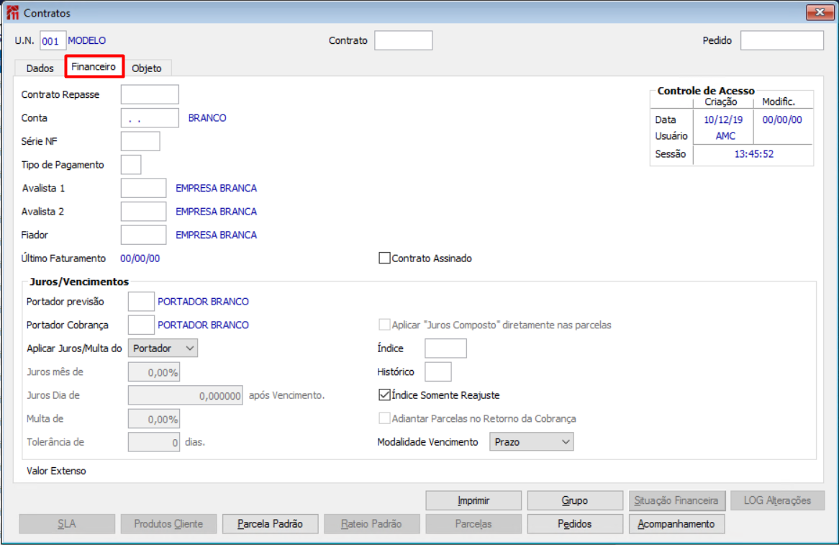Click the MODELO unit name text
This screenshot has height=545, width=839.
[86, 41]
